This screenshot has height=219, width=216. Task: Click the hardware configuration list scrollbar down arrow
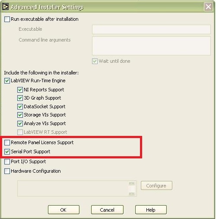(131, 193)
